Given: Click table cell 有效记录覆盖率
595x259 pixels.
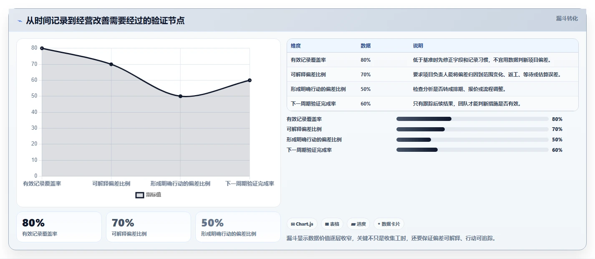Looking at the screenshot, I should pyautogui.click(x=308, y=60).
